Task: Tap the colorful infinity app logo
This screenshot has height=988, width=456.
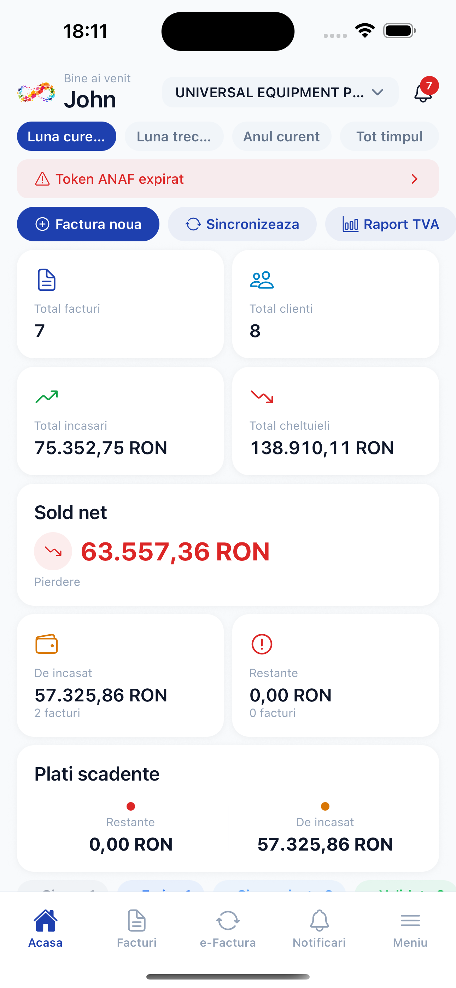Action: [36, 93]
